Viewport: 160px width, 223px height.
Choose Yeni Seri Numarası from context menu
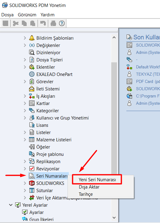(x=97, y=180)
